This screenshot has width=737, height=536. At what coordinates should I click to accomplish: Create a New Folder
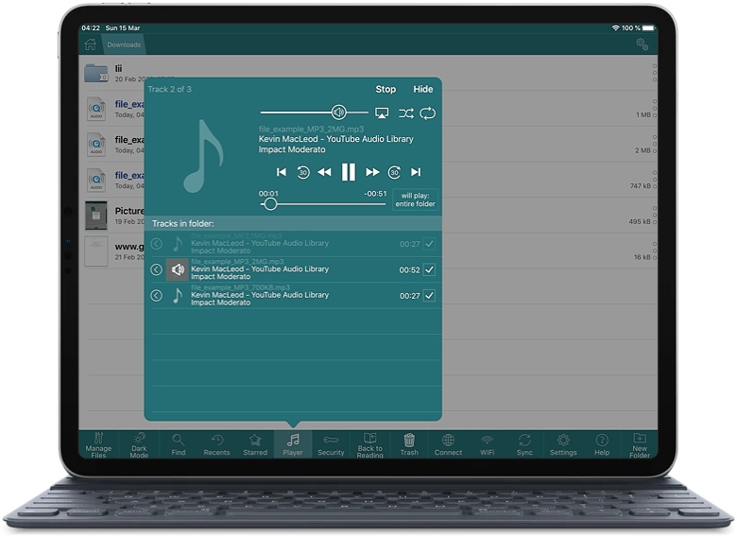(x=640, y=444)
